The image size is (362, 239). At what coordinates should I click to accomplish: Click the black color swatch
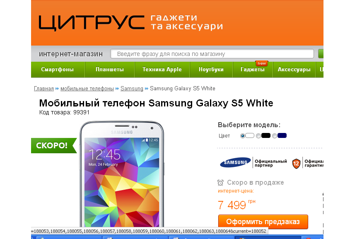coord(266,135)
